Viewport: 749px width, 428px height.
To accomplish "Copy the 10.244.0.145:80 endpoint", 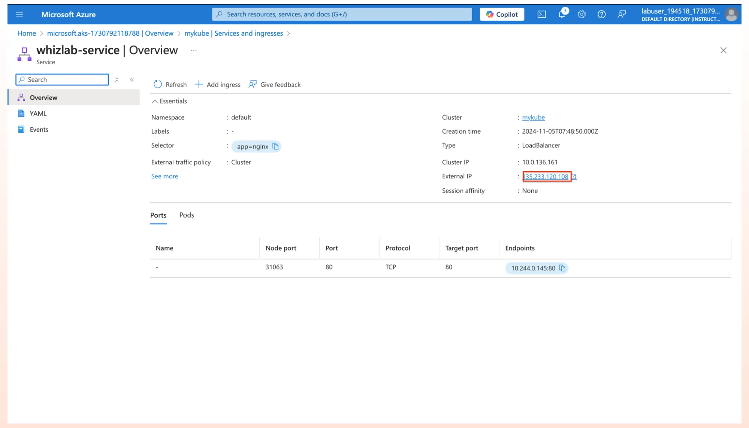I will [x=562, y=268].
